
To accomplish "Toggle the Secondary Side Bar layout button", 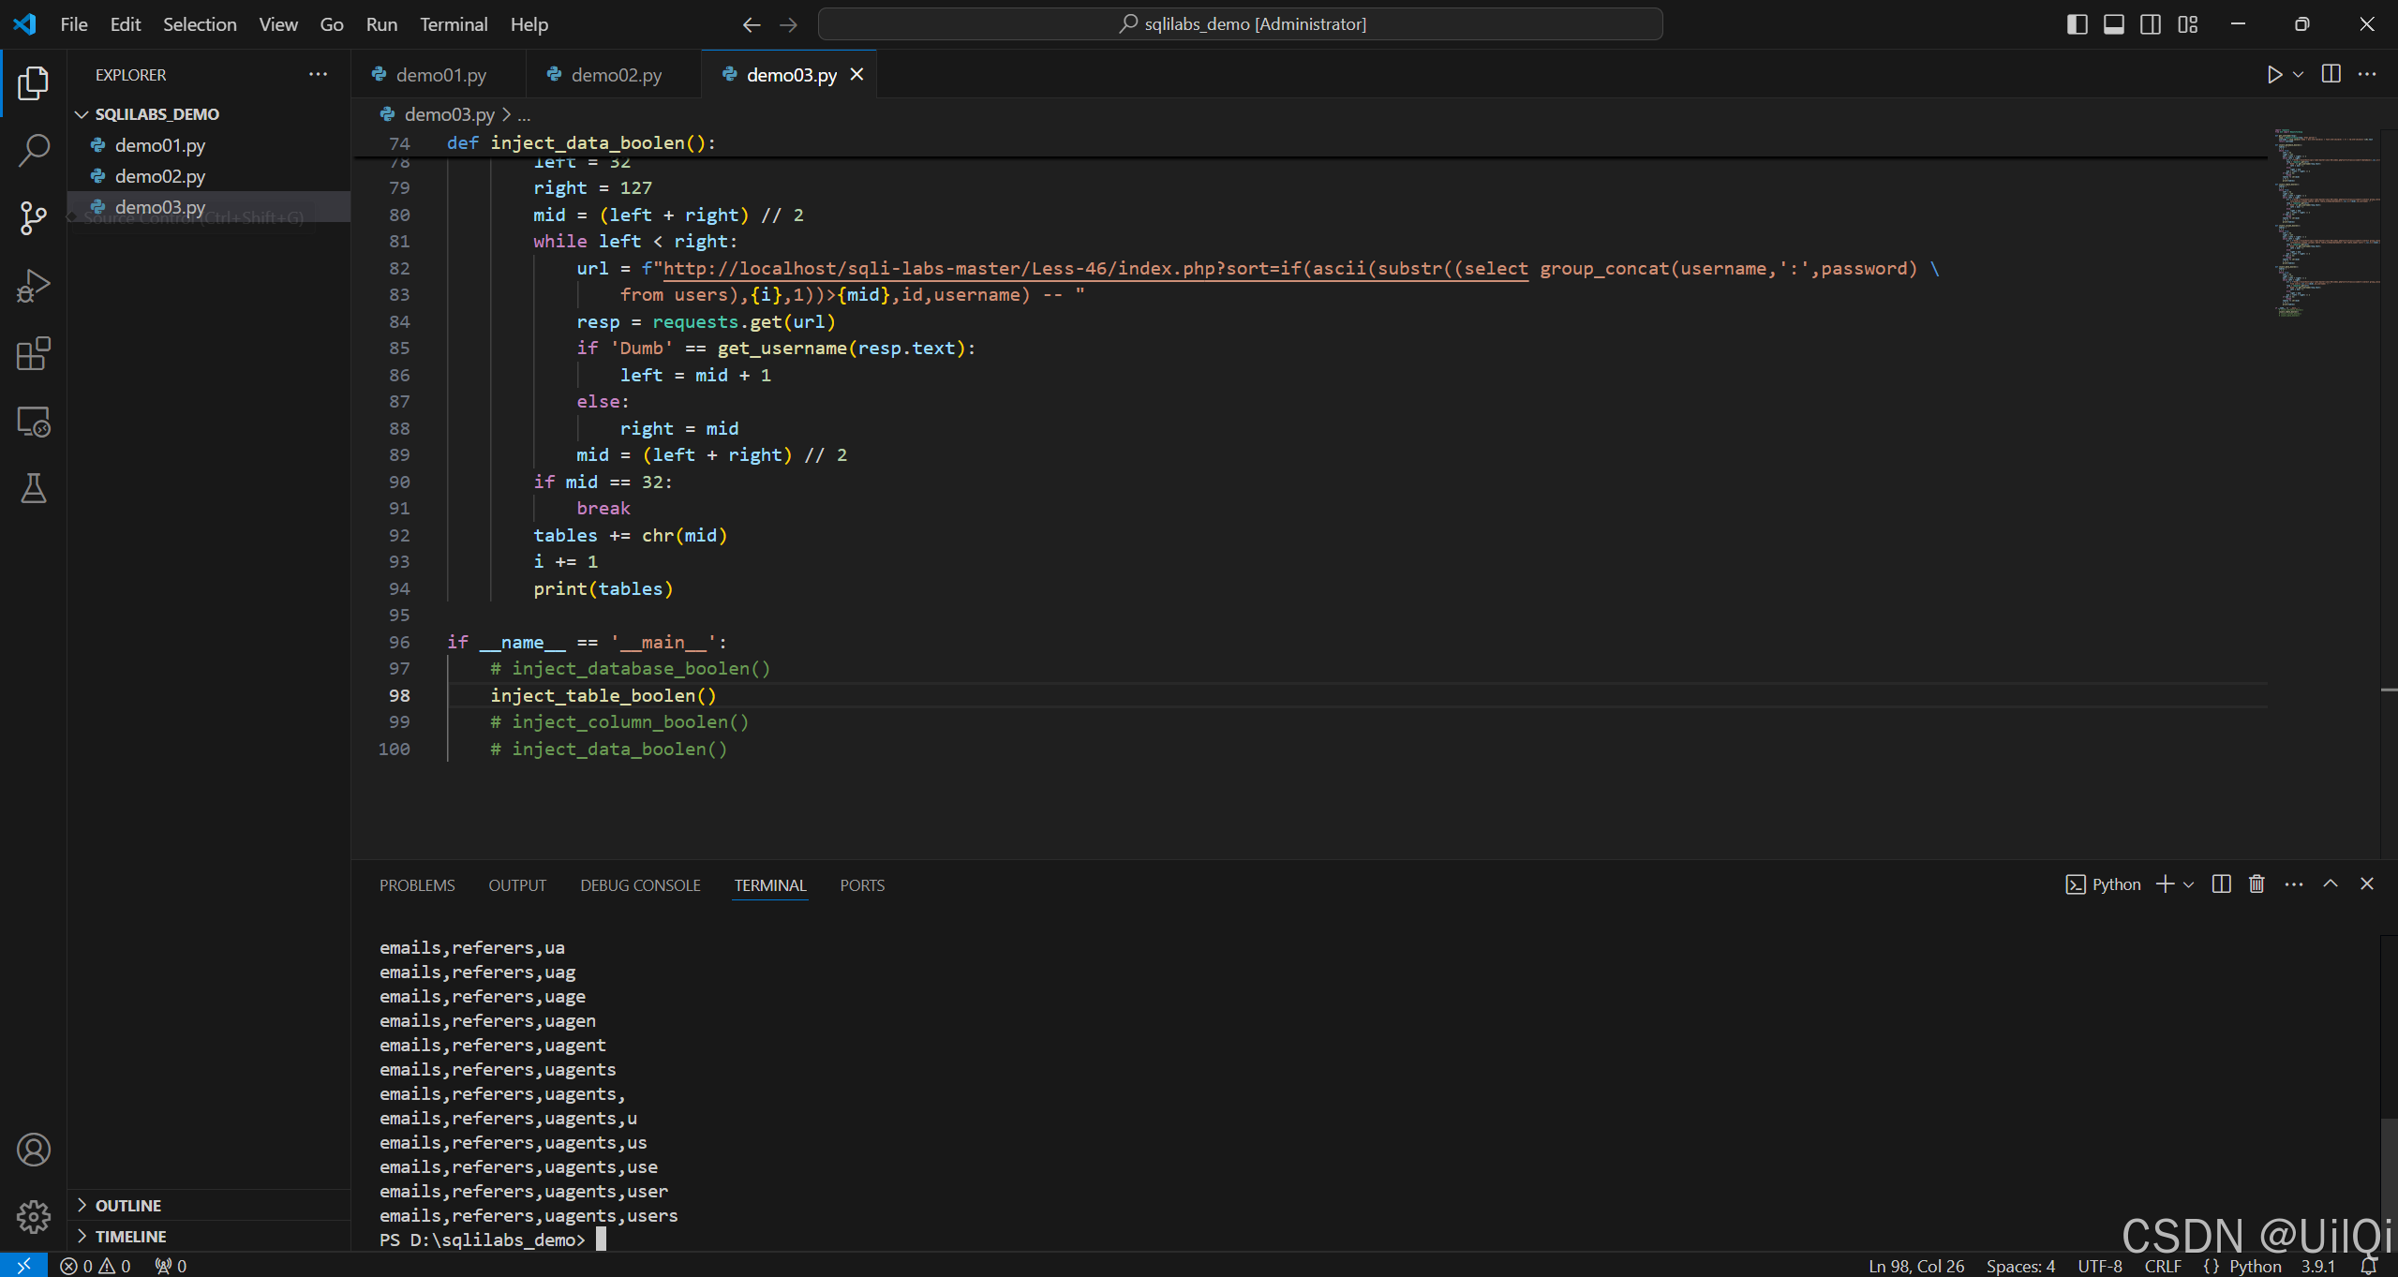I will coord(2151,24).
